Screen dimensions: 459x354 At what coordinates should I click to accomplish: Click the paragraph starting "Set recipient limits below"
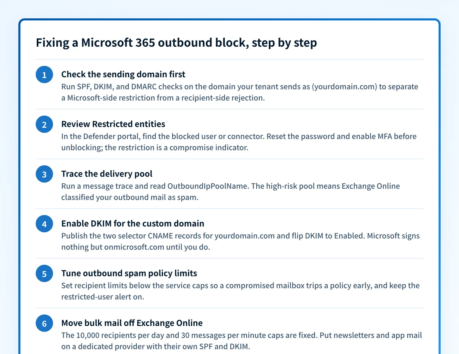241,291
